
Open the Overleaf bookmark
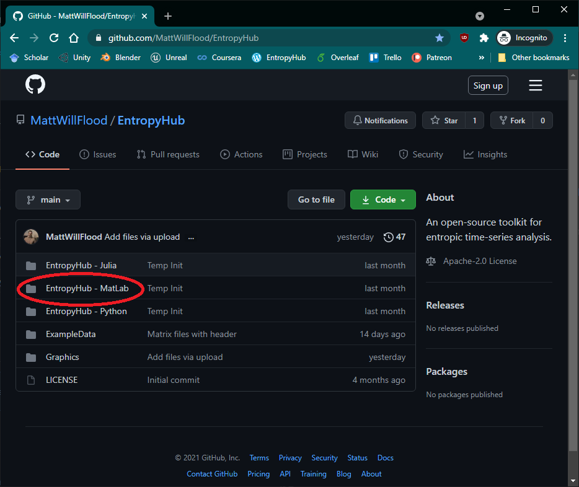338,58
